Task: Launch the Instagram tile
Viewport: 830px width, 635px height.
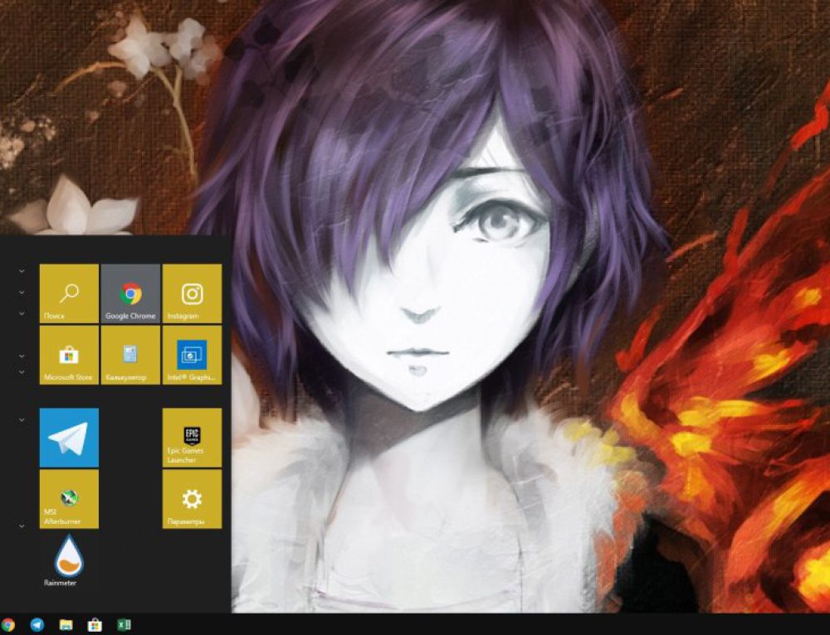Action: [x=190, y=294]
